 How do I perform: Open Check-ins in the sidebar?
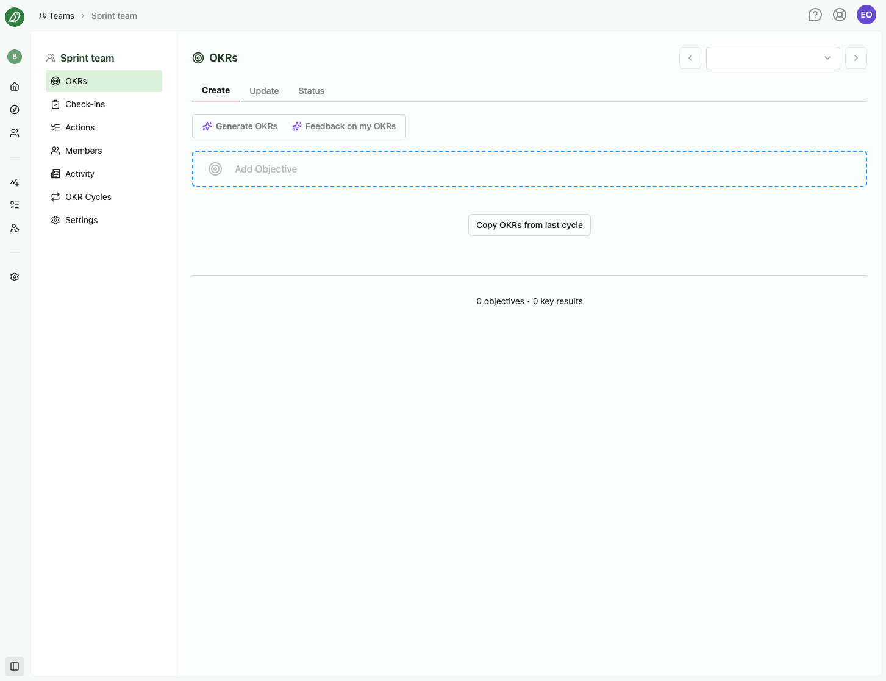(104, 104)
